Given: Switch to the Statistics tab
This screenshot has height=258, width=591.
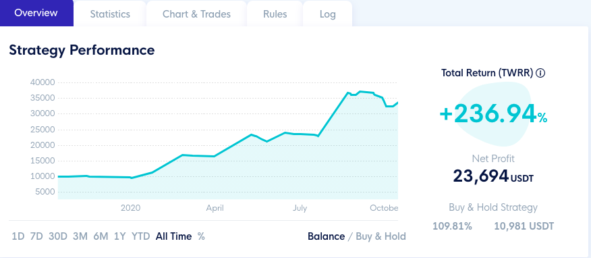Looking at the screenshot, I should (110, 14).
